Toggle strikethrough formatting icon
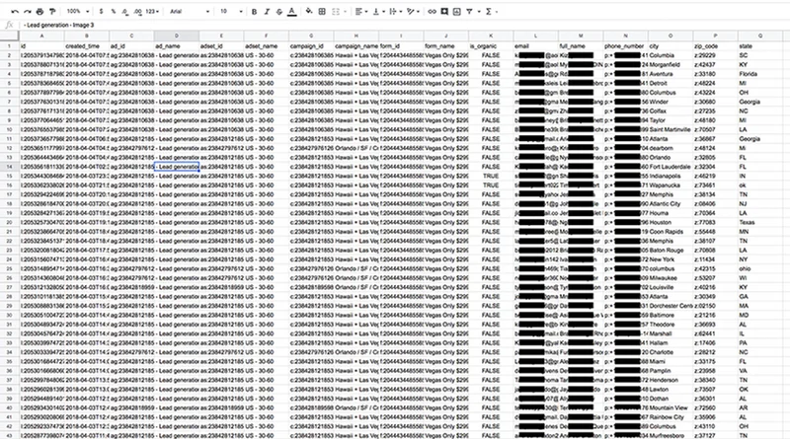 [x=279, y=12]
